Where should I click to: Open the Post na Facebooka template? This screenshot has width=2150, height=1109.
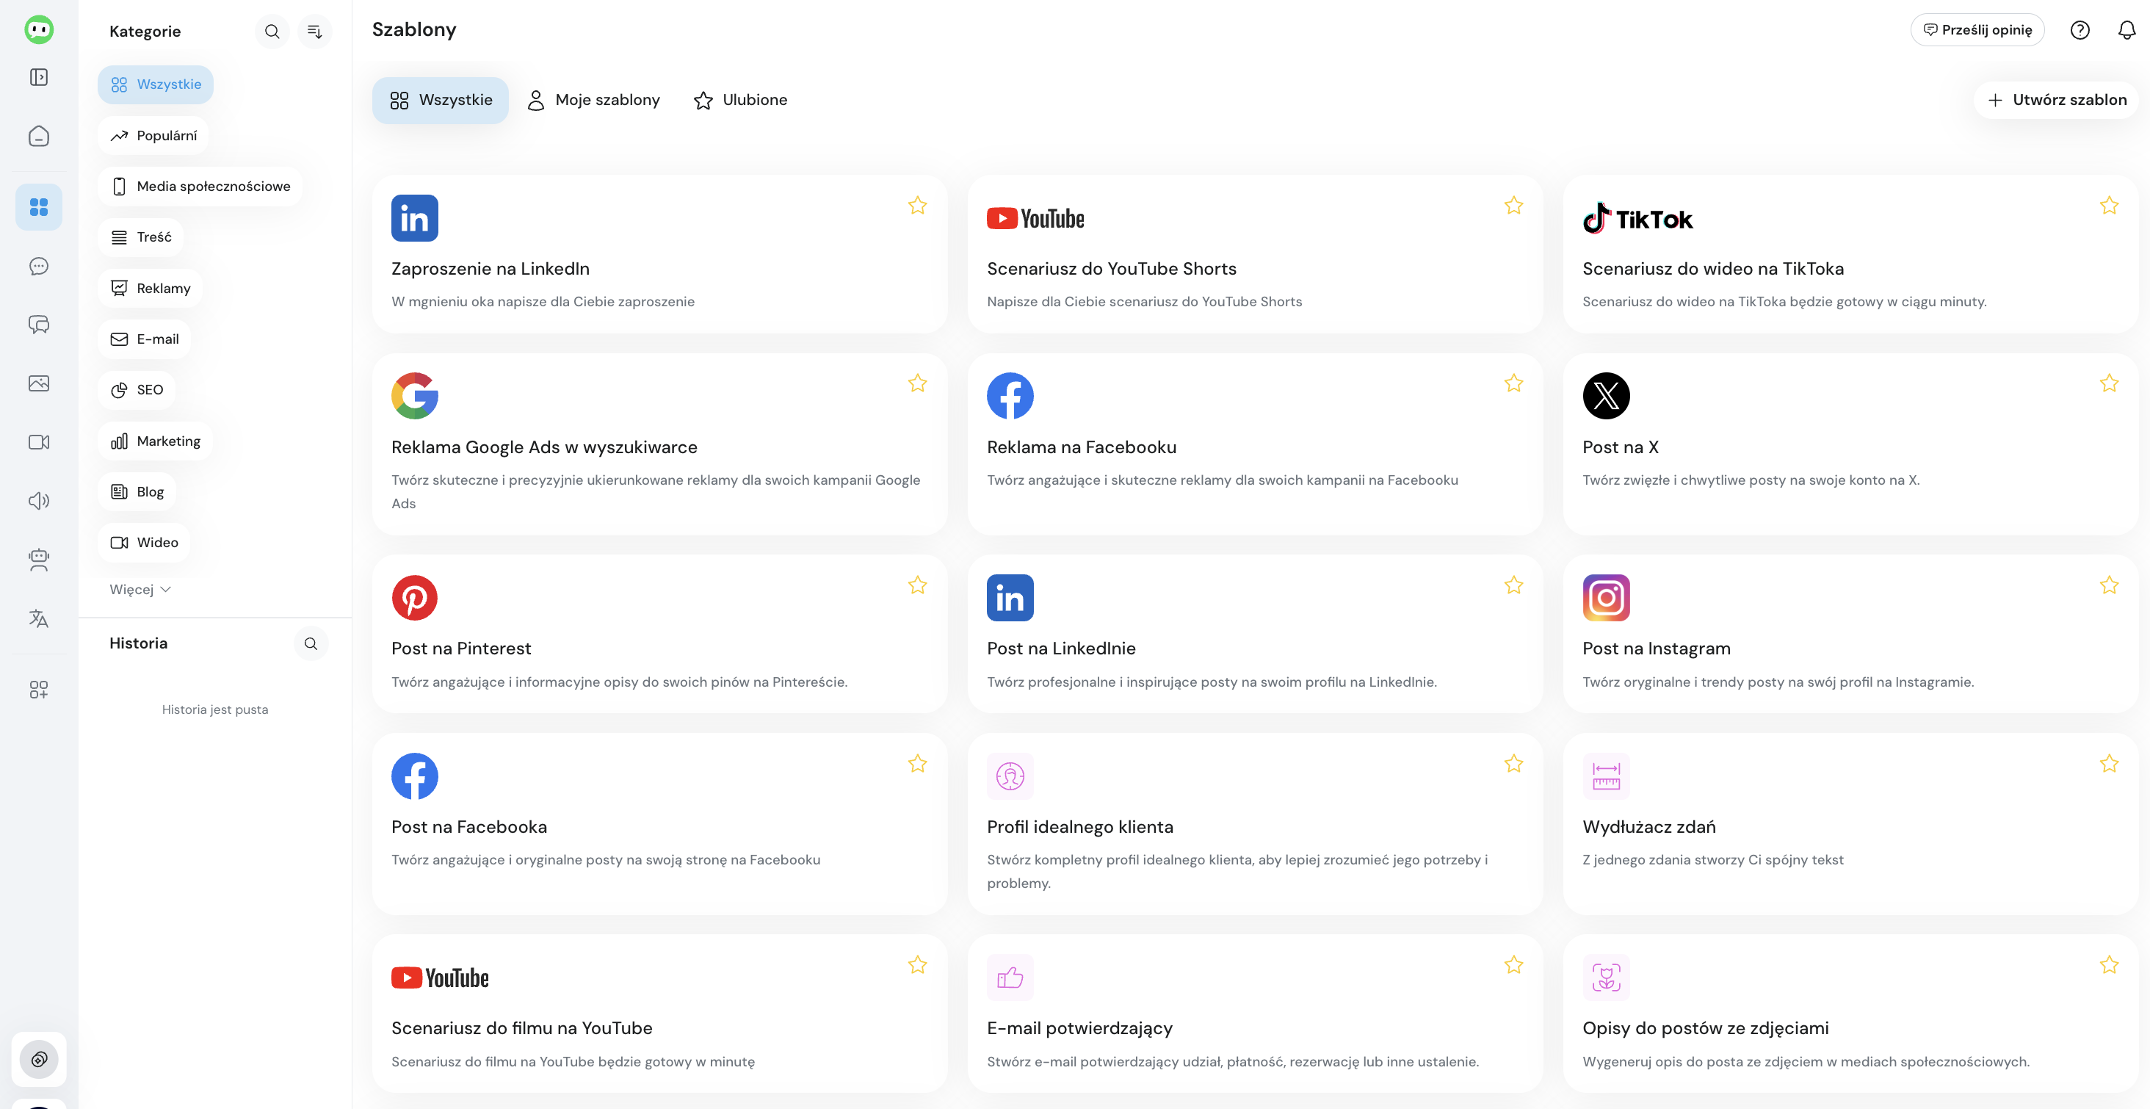pos(660,823)
